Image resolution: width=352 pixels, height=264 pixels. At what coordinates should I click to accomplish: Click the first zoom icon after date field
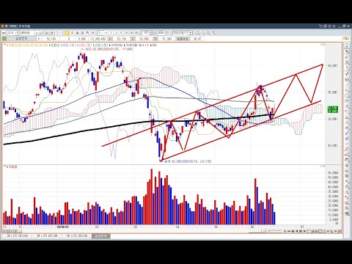pos(198,33)
